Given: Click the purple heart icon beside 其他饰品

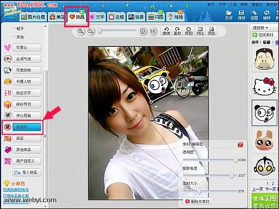Looking at the screenshot, I should pyautogui.click(x=8, y=150).
